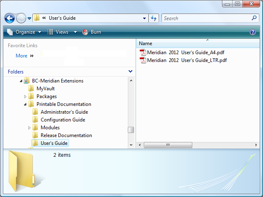Open the Views dropdown arrow

pyautogui.click(x=76, y=32)
